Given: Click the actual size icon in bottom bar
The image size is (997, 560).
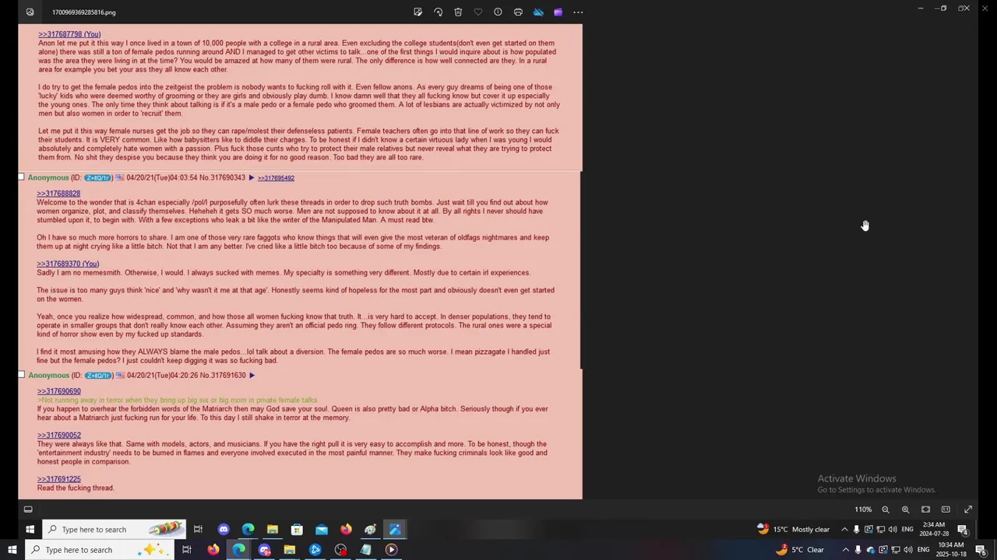Looking at the screenshot, I should pos(946,509).
